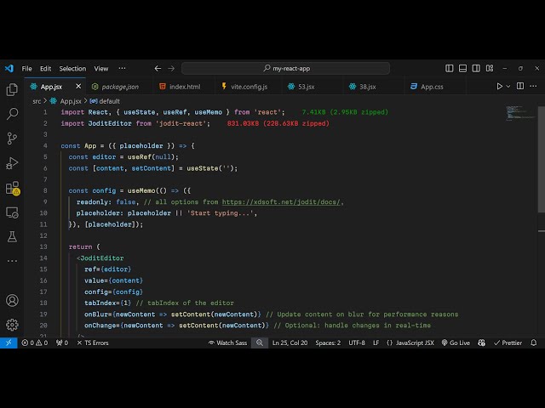Open the Extensions view
Screen dimensions: 545x408
coord(12,188)
